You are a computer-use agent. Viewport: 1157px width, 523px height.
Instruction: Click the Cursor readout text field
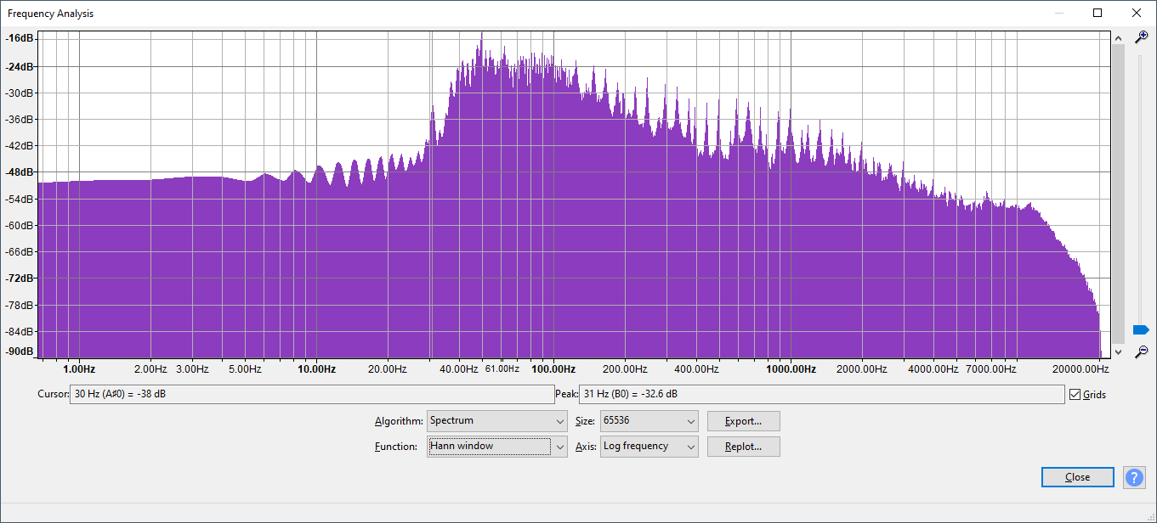click(x=311, y=395)
